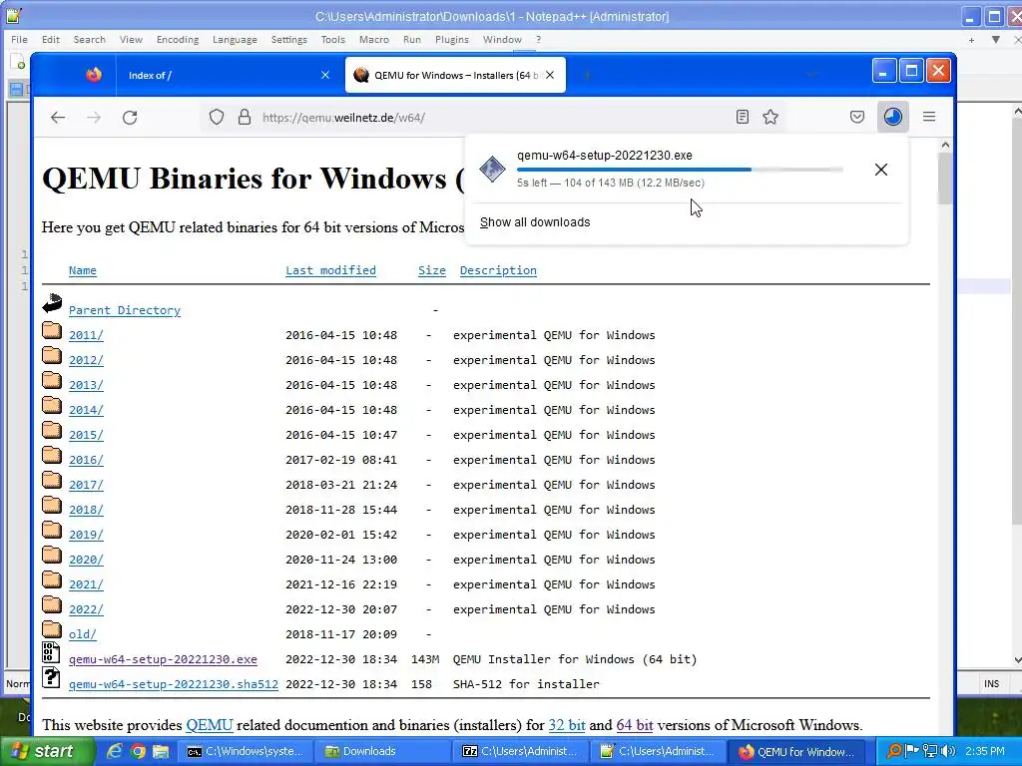Cancel the qemu-w64-setup download
This screenshot has height=766, width=1022.
(881, 170)
